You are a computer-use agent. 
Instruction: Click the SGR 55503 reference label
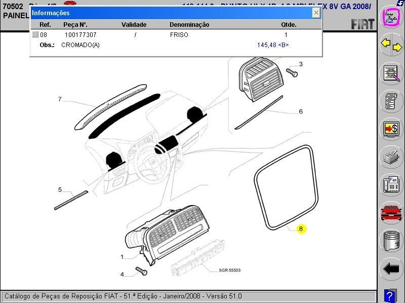click(230, 270)
